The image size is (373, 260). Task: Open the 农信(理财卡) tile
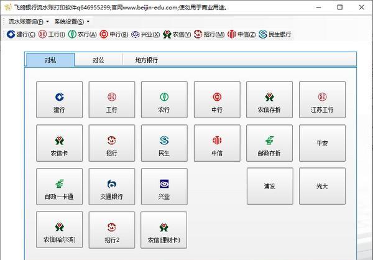[x=164, y=230]
